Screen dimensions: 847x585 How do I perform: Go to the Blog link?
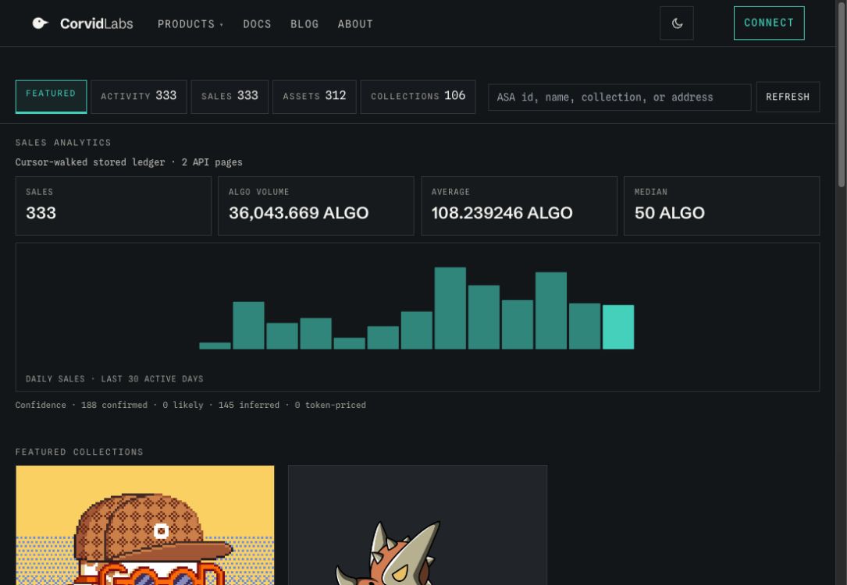coord(304,24)
